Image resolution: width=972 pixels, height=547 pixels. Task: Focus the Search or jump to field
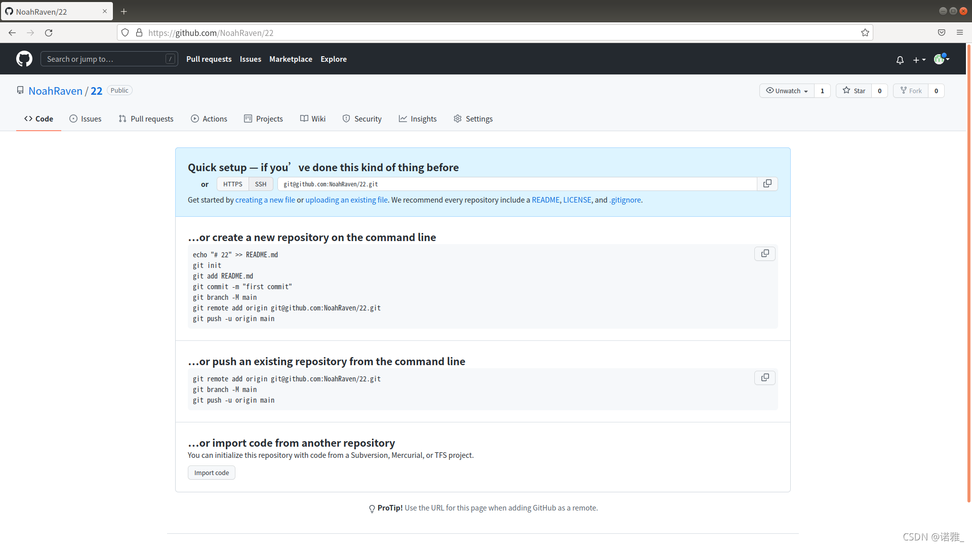[x=109, y=59]
